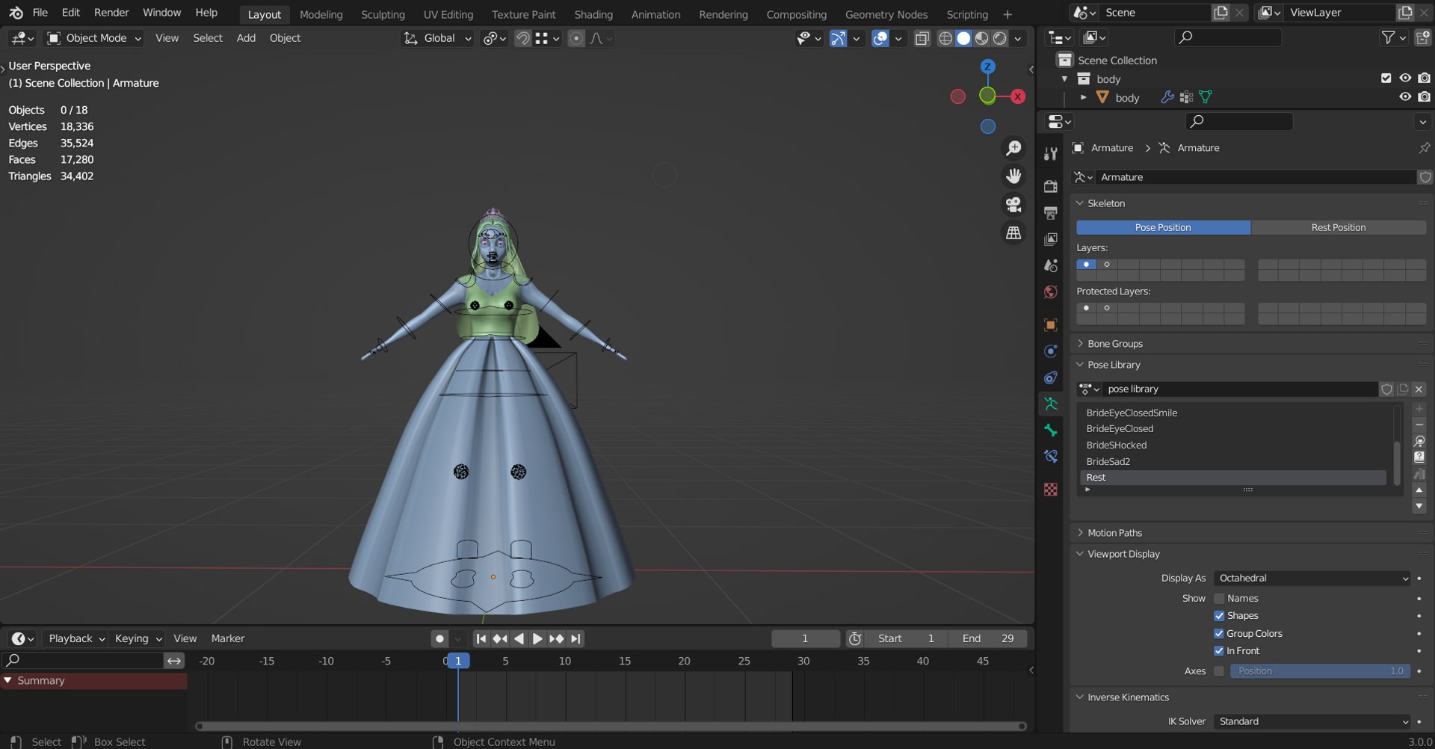Click the Rest Position button
Viewport: 1435px width, 749px height.
(1338, 227)
